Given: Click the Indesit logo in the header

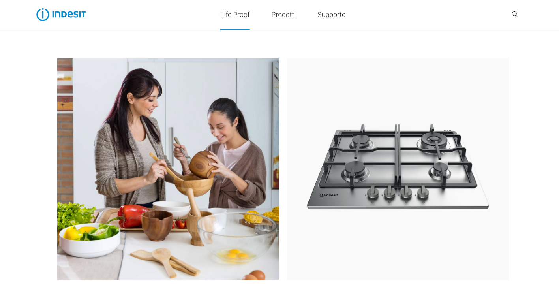Looking at the screenshot, I should coord(61,15).
